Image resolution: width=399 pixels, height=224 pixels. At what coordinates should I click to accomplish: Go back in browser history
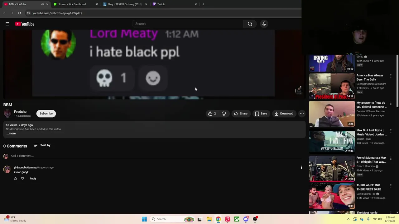pos(4,13)
